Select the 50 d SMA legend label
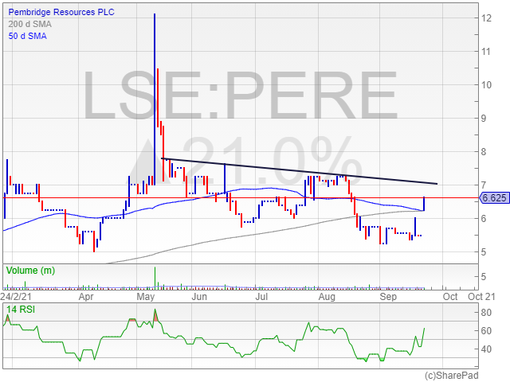Viewport: 510px width, 382px height. pos(28,36)
